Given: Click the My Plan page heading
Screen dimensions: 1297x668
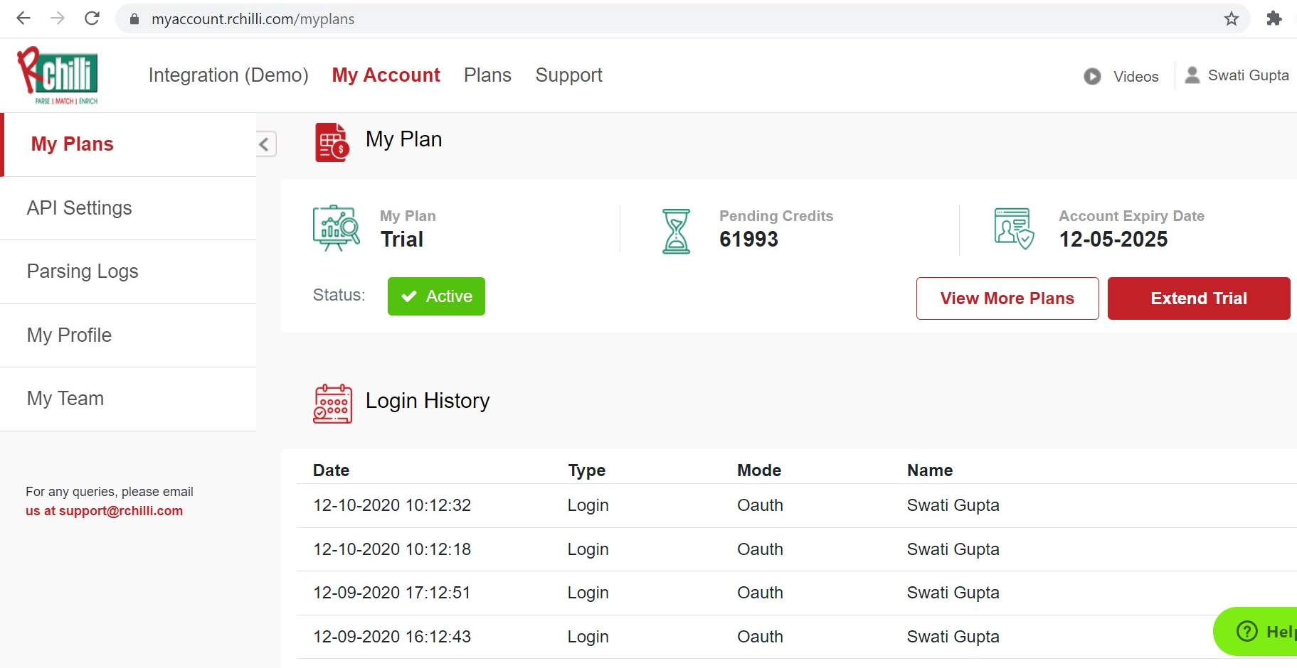Looking at the screenshot, I should [x=403, y=139].
